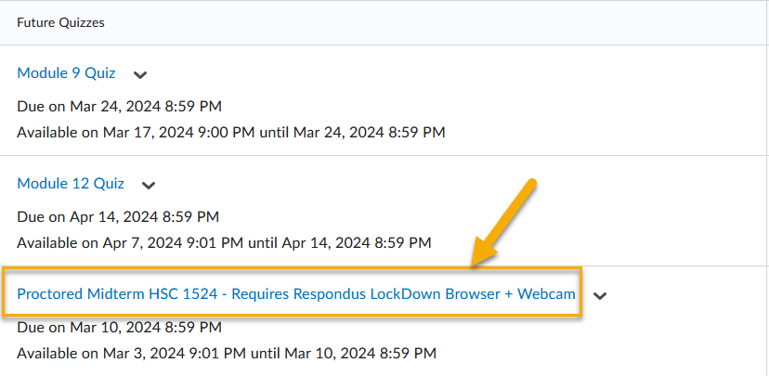Expand the Module 12 Quiz chevron menu

coord(149,185)
